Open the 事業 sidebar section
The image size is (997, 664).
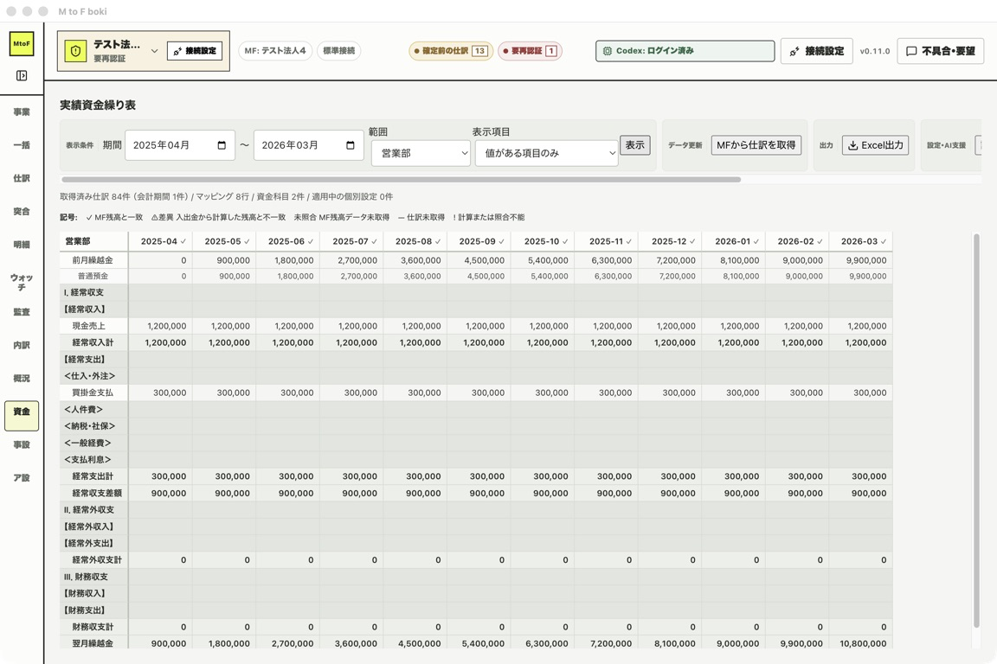(22, 112)
